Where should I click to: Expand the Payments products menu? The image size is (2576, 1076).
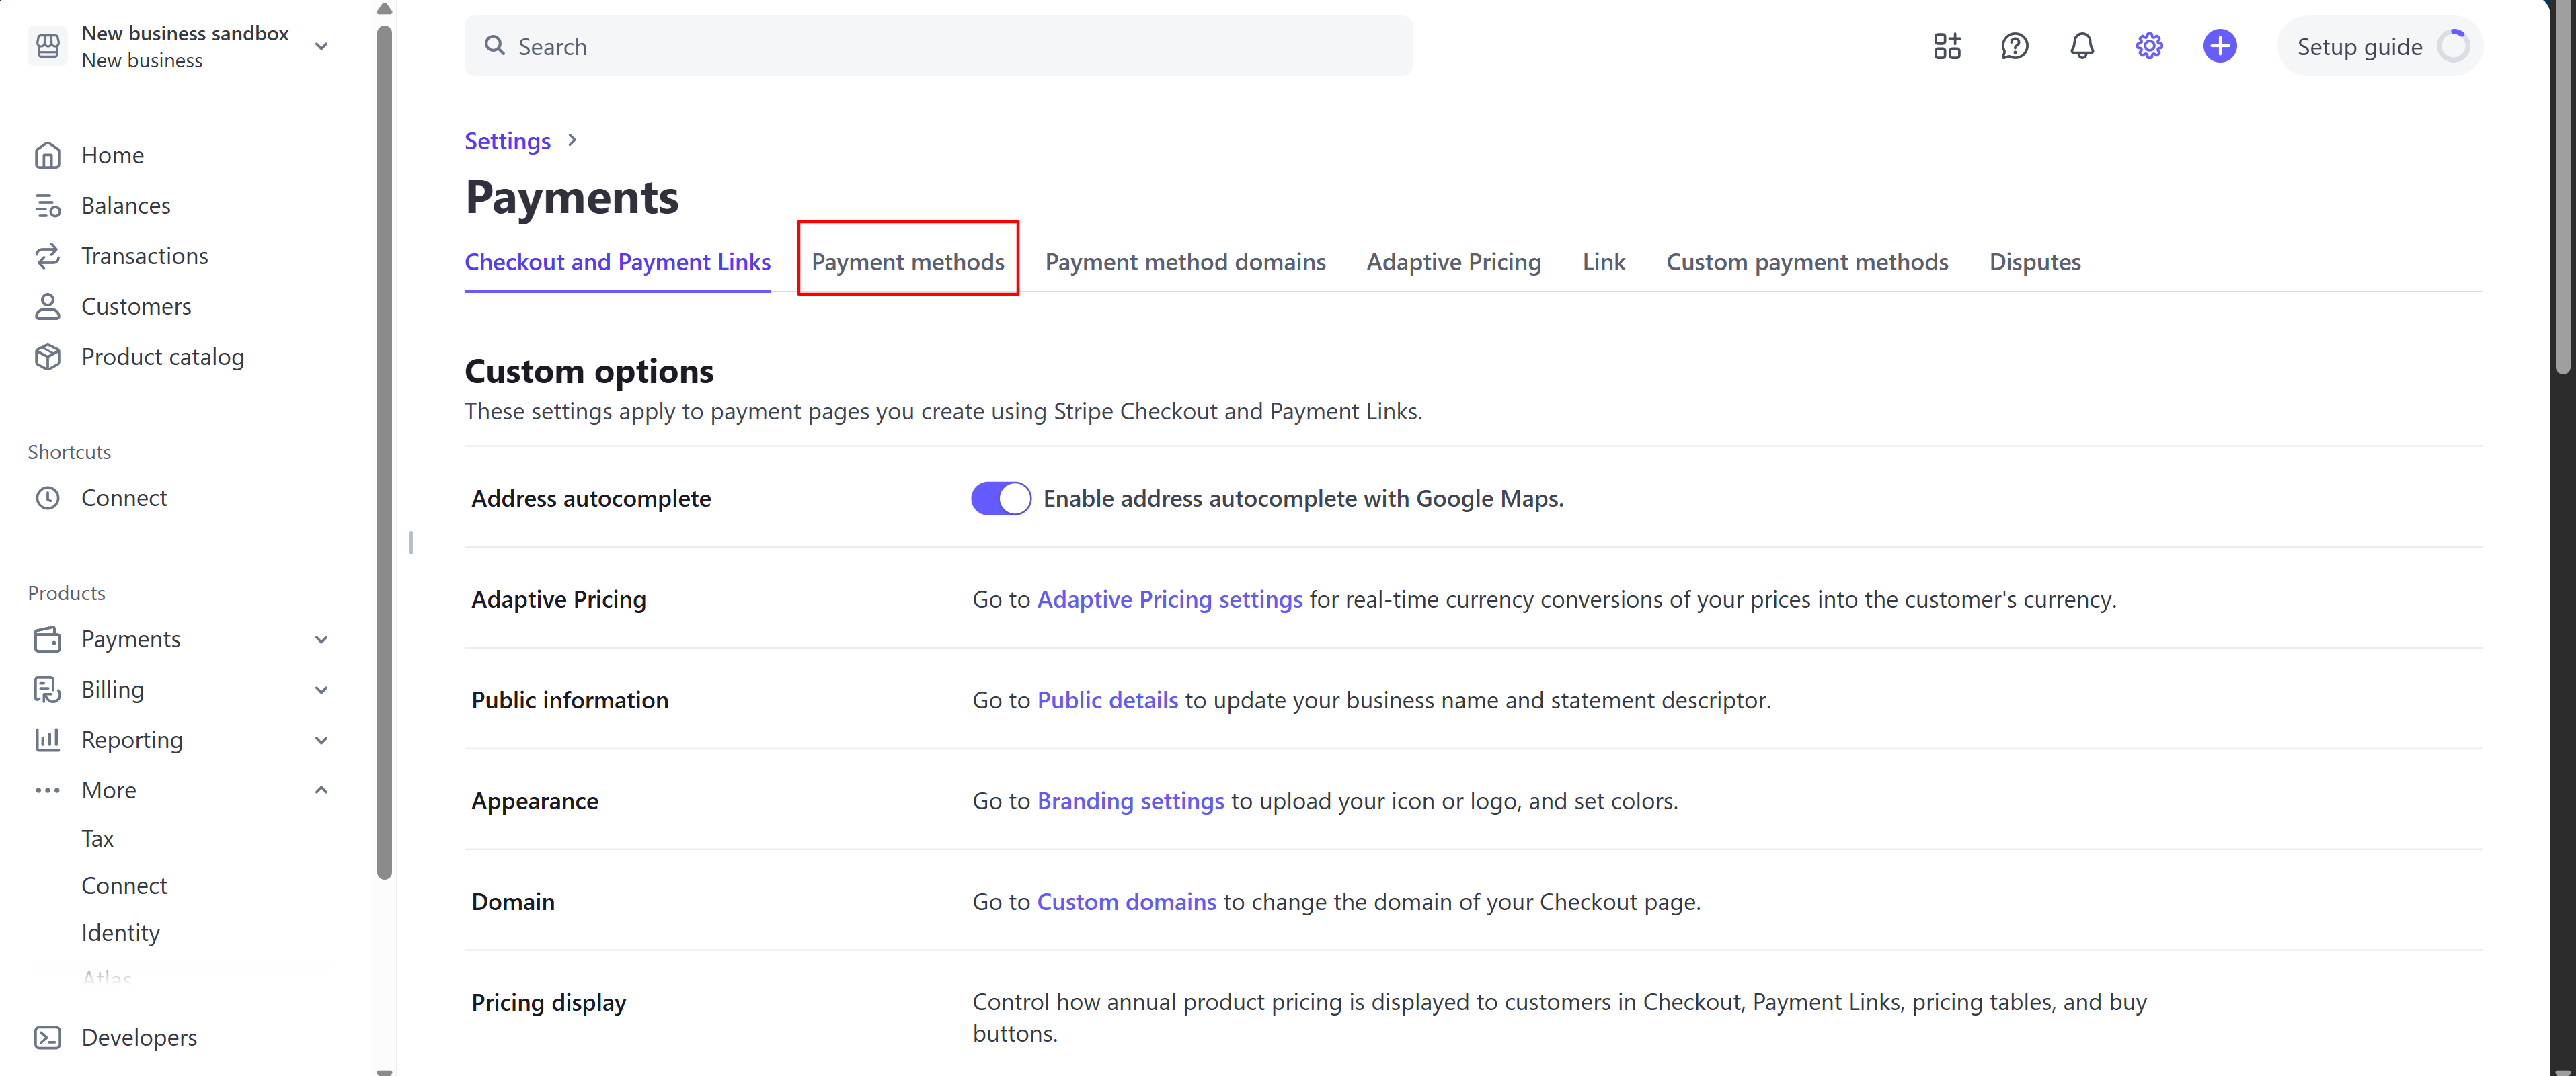(x=321, y=639)
